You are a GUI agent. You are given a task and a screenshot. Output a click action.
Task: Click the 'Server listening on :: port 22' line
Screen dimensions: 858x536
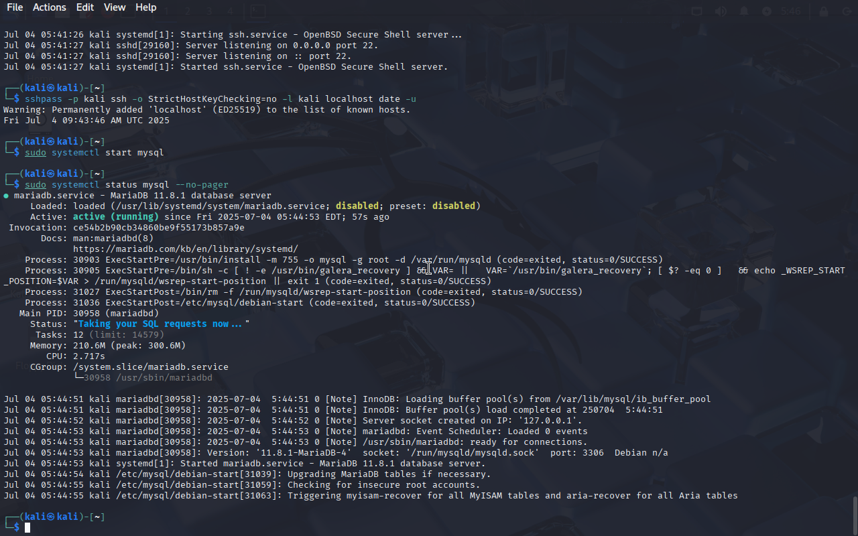[x=178, y=56]
